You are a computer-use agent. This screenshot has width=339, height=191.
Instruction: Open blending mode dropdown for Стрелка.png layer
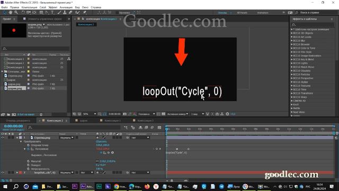click(x=67, y=138)
